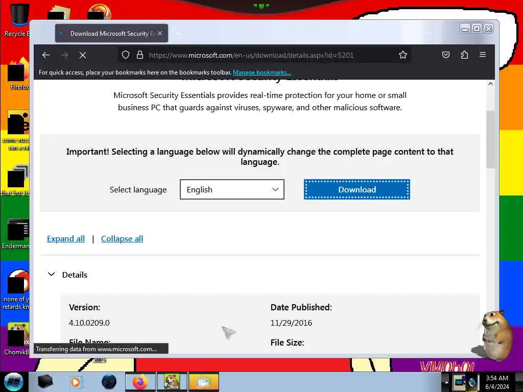Open the yellow folder taskbar window
This screenshot has width=523, height=392.
pos(203,382)
